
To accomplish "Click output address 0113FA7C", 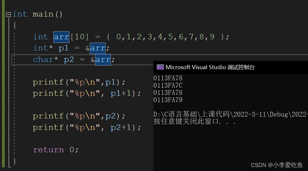I will tap(168, 85).
